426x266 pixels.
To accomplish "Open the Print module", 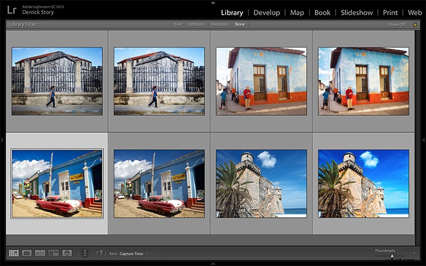I will tap(390, 12).
